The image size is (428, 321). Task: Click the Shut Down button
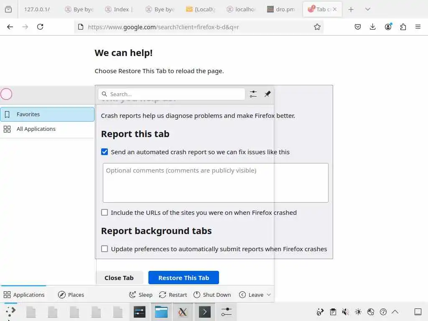[x=212, y=295]
